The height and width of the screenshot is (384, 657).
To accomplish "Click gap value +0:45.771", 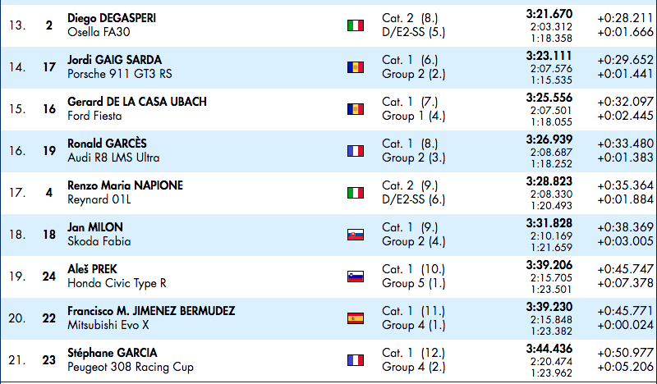I will point(625,311).
